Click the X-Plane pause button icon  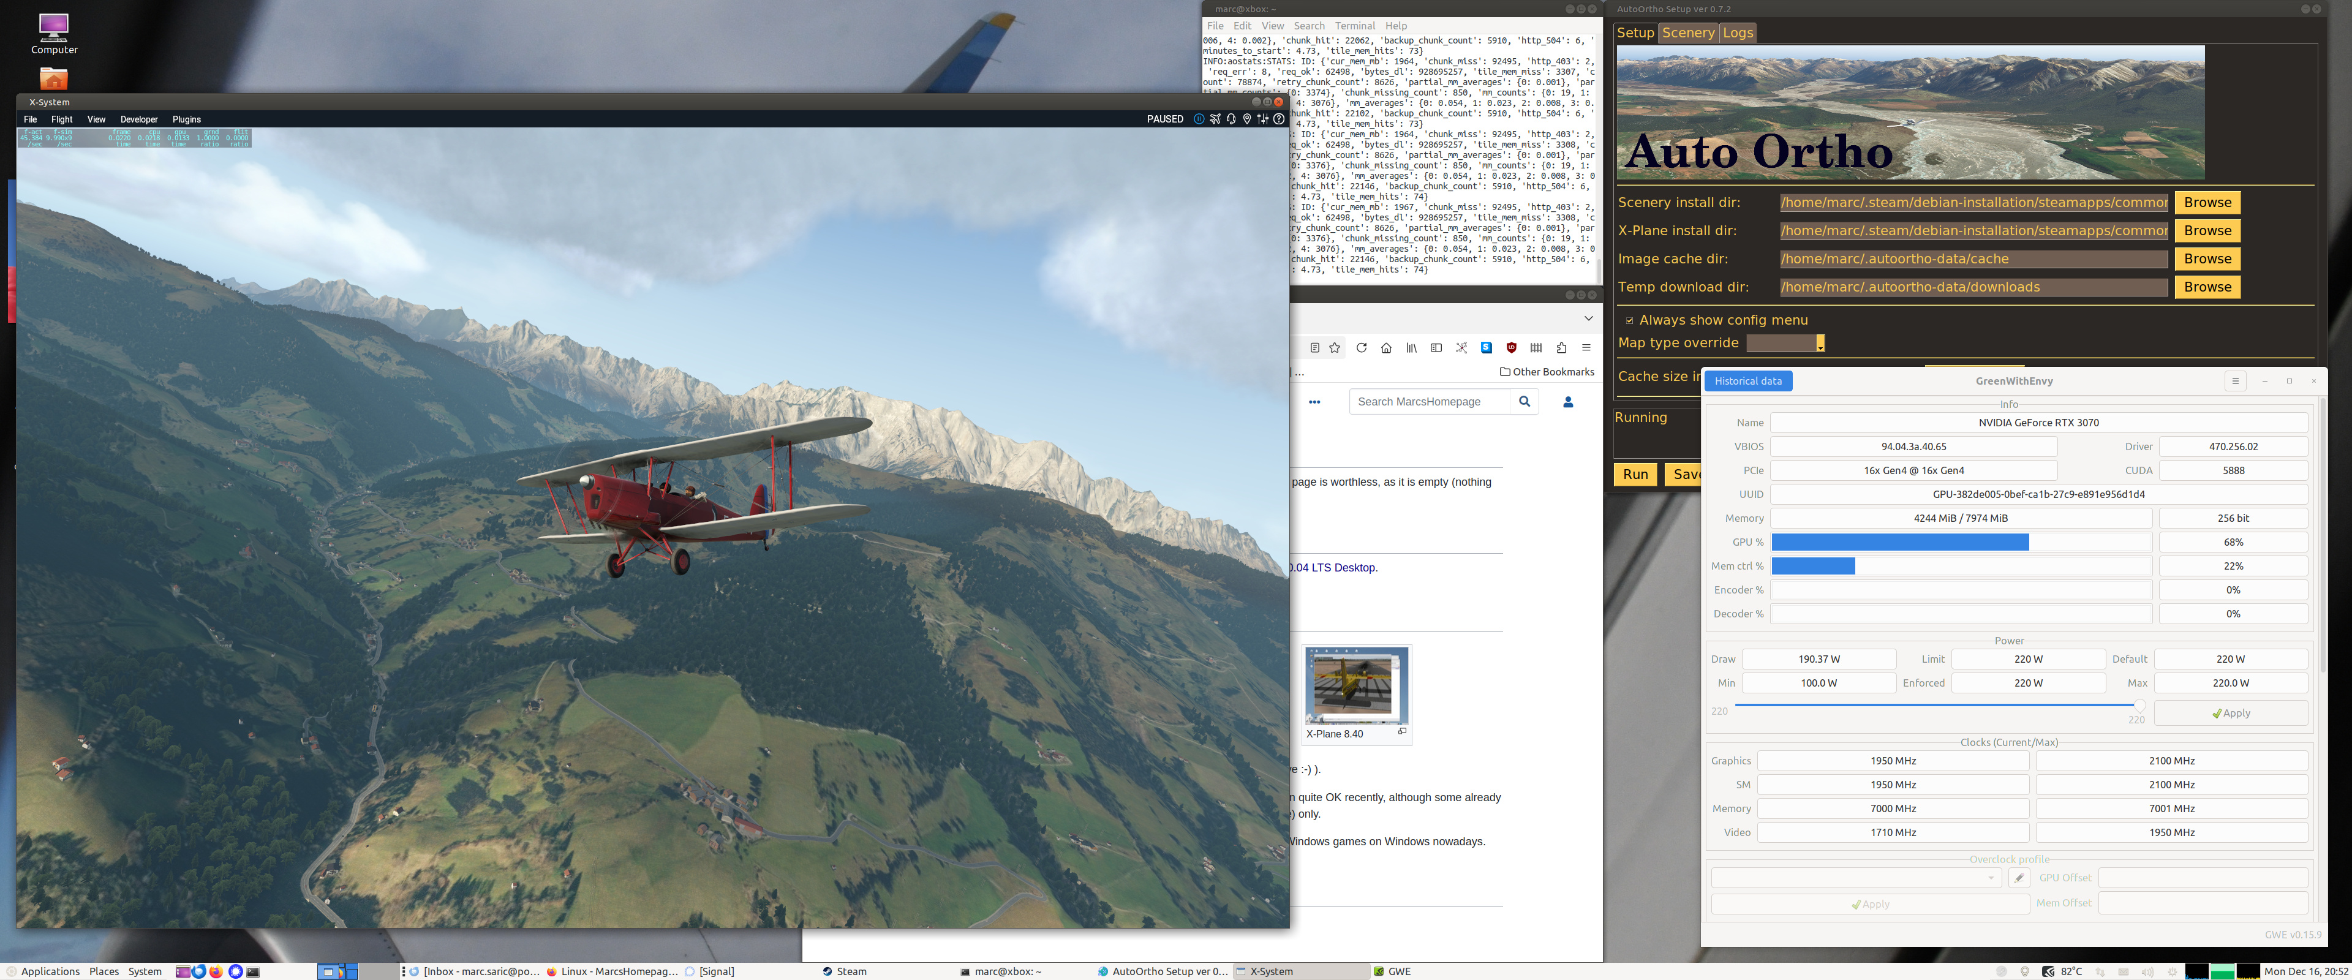tap(1199, 119)
